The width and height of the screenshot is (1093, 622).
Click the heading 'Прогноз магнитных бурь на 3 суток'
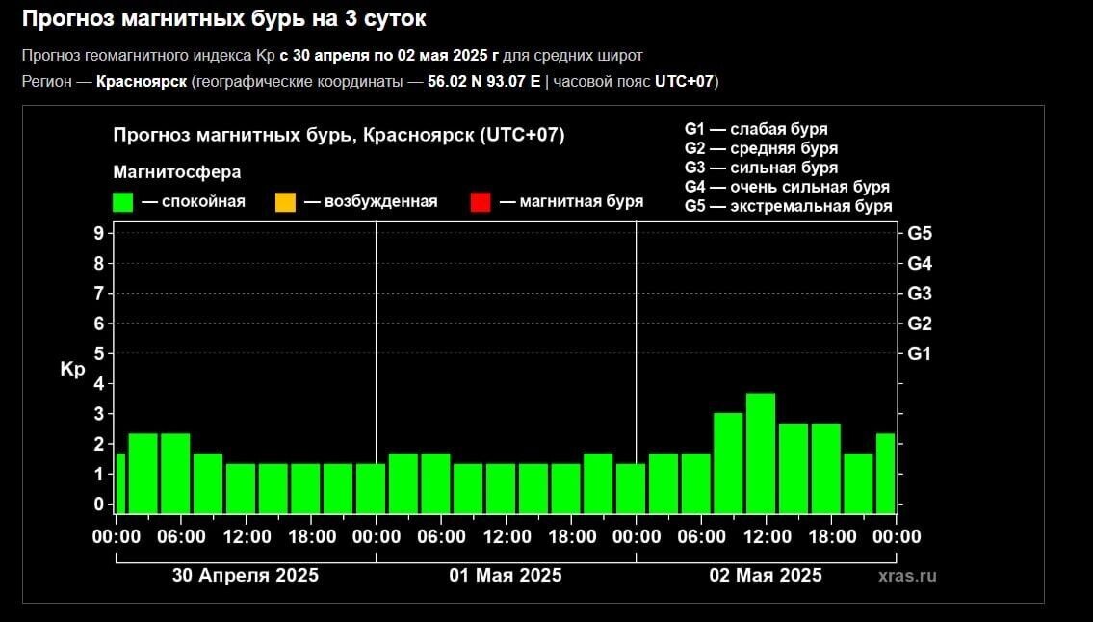(223, 19)
